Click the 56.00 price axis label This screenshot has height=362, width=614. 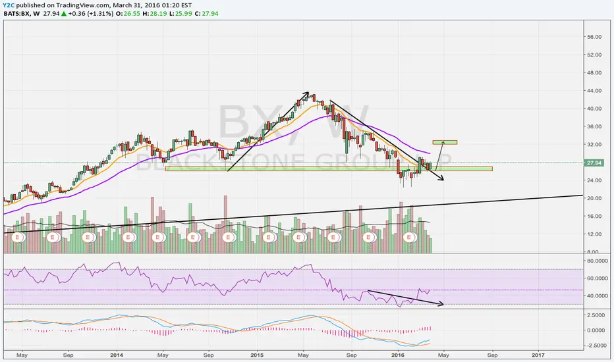click(594, 37)
